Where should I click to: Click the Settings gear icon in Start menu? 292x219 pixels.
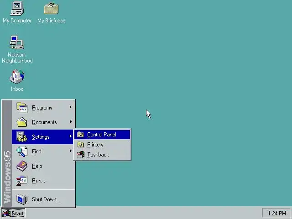click(21, 137)
